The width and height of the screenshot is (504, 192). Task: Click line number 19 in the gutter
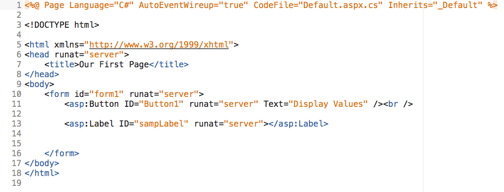pos(16,183)
